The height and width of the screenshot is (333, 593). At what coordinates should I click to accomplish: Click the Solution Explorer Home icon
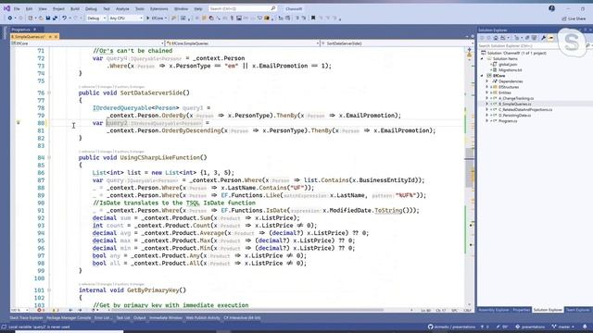tap(496, 38)
